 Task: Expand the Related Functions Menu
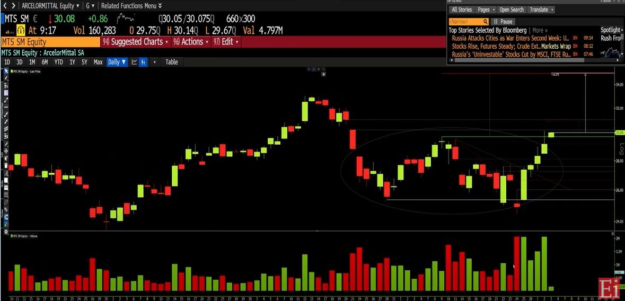[x=131, y=6]
